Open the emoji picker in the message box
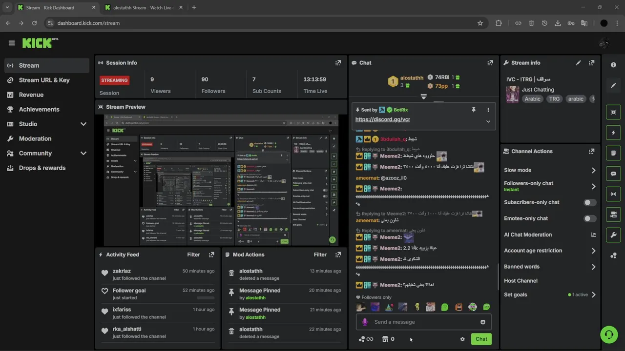 pyautogui.click(x=483, y=322)
